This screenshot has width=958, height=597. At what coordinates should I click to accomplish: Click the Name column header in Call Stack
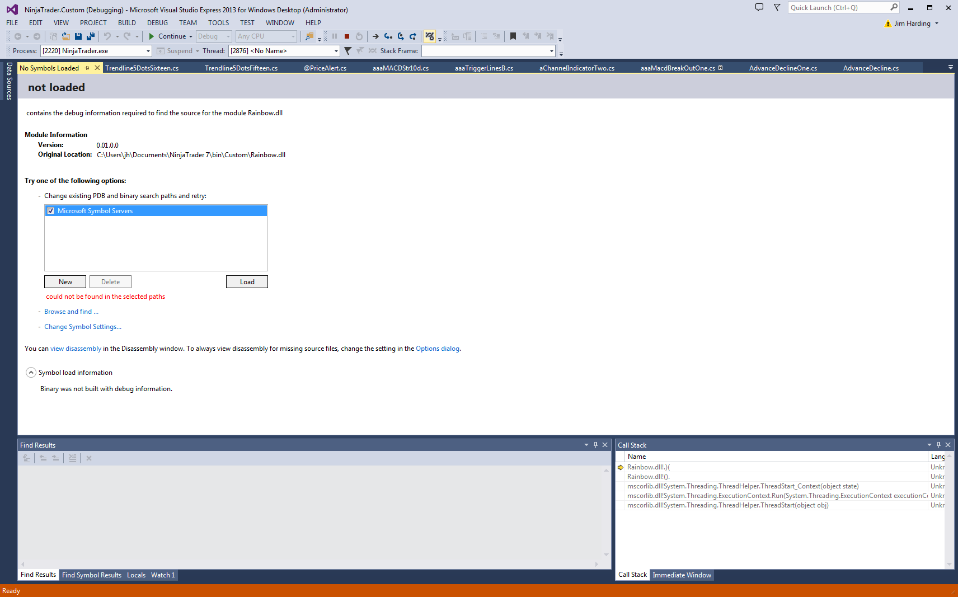click(x=777, y=457)
